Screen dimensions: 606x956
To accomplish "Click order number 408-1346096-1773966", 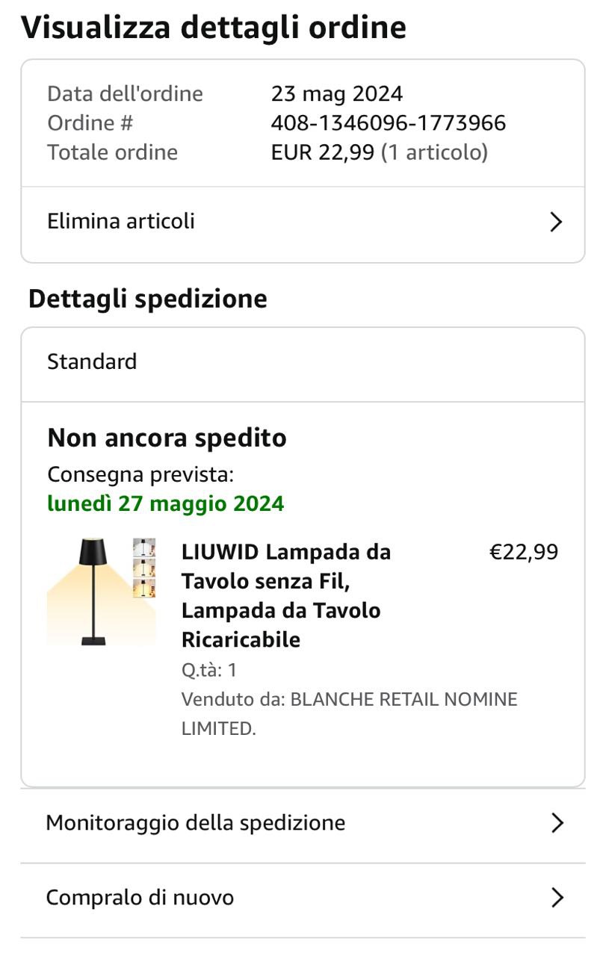I will pos(388,122).
